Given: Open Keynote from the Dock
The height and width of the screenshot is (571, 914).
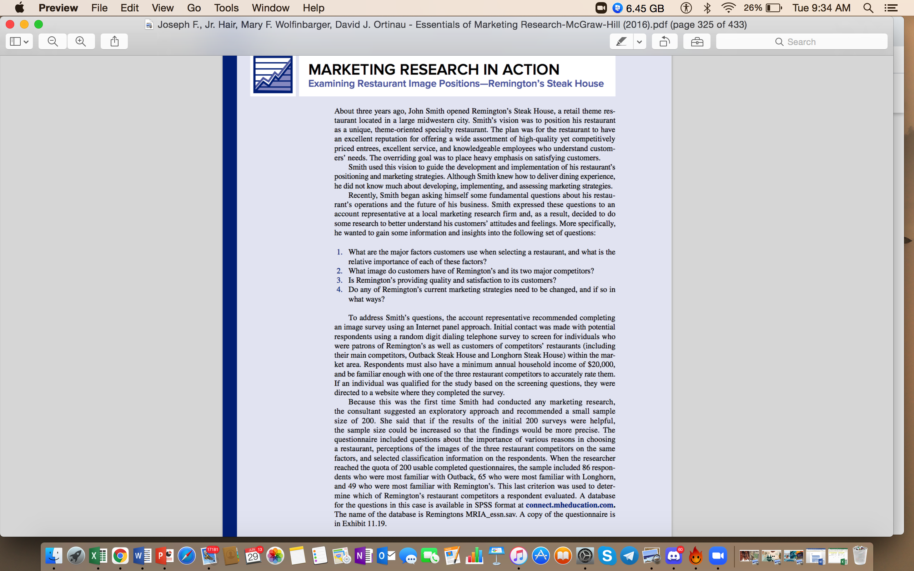Looking at the screenshot, I should [496, 556].
